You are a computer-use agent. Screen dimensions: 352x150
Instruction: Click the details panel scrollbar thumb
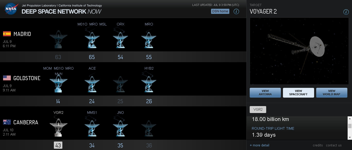(350, 126)
